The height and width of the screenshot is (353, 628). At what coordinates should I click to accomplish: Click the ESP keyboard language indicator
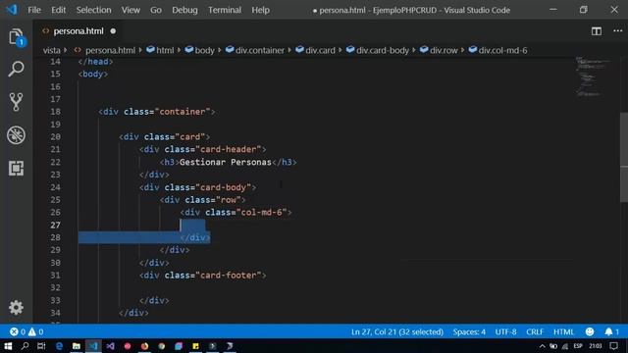(x=578, y=346)
